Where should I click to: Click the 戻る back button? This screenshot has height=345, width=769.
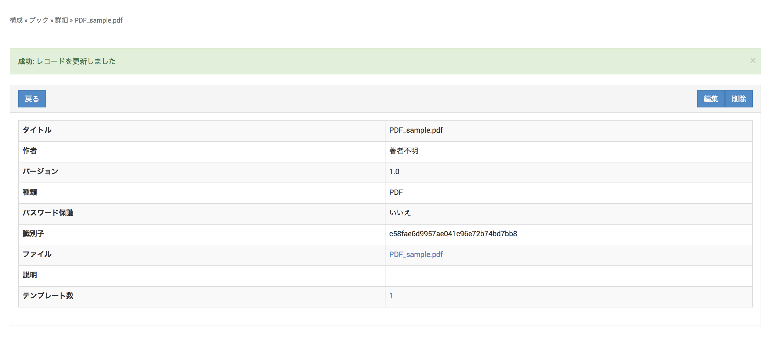click(x=32, y=99)
